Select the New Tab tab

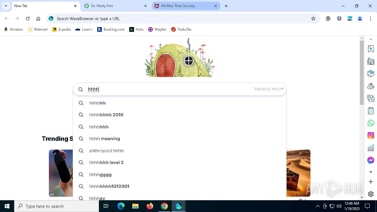46,6
